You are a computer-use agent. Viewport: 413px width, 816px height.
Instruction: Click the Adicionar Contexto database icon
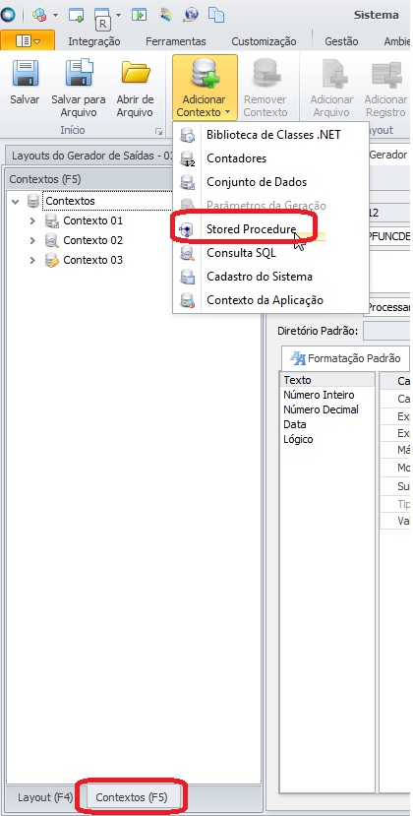205,73
